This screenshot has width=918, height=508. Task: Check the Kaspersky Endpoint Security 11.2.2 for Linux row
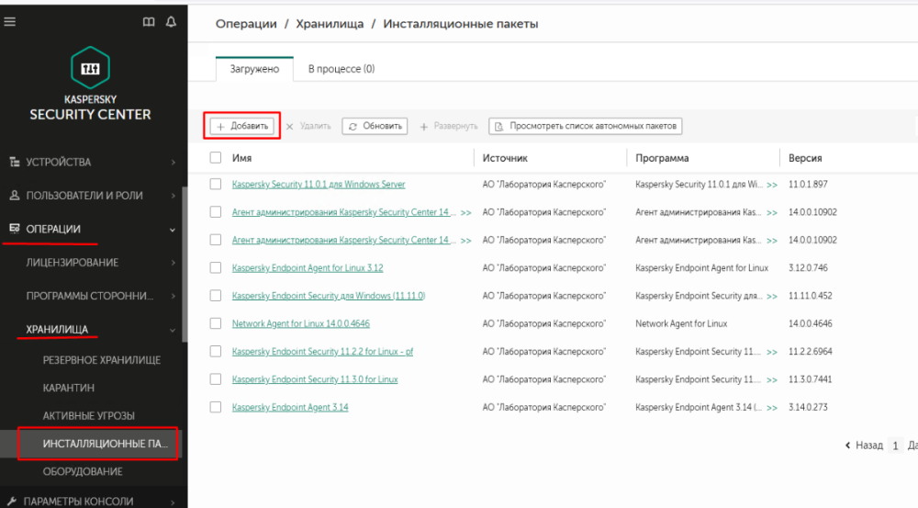point(216,351)
